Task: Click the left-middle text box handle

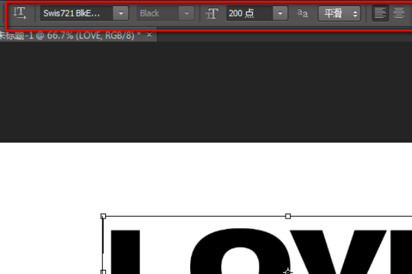Action: (103, 272)
